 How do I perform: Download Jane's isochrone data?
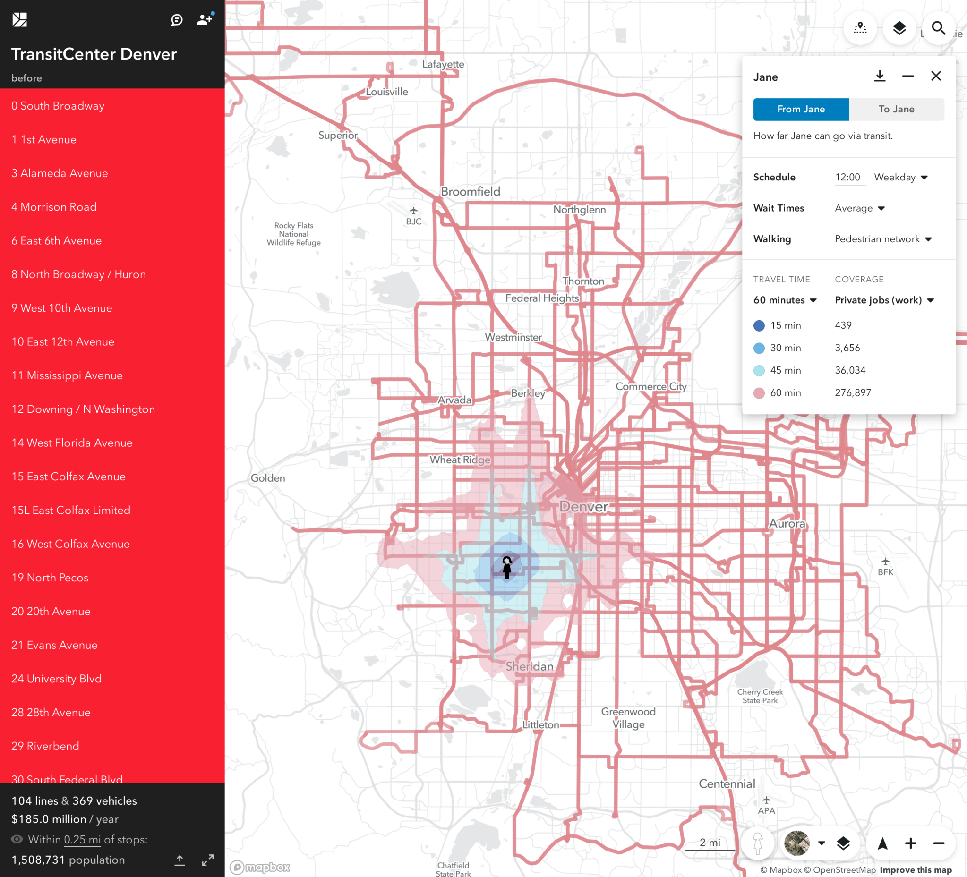[879, 76]
